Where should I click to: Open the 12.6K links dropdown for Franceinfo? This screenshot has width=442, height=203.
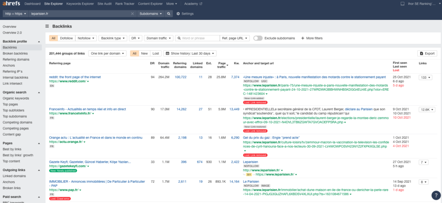click(427, 110)
